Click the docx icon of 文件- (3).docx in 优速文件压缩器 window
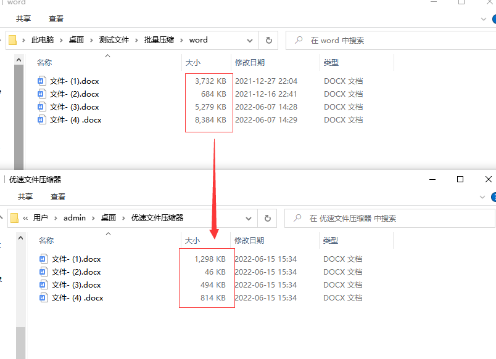The height and width of the screenshot is (359, 496). click(43, 285)
